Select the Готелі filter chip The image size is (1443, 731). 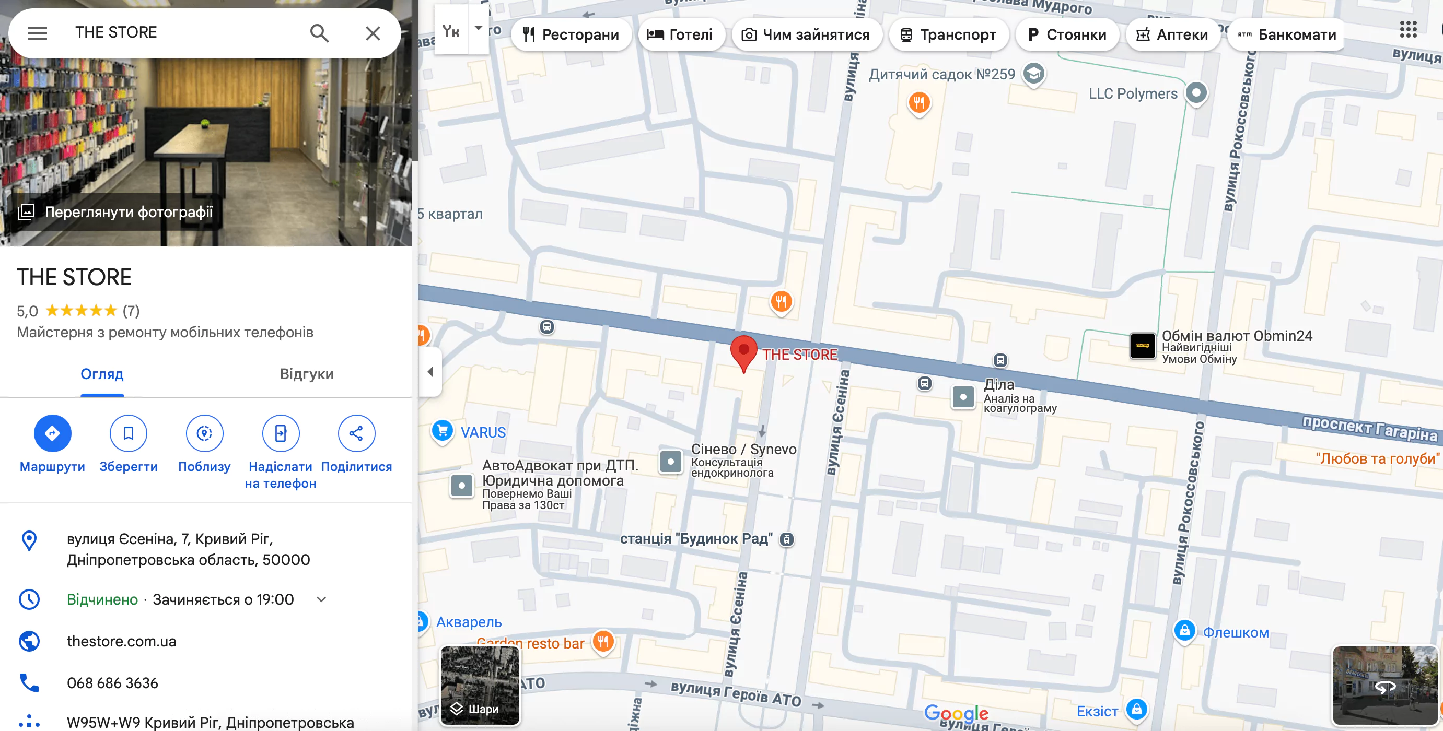pyautogui.click(x=681, y=34)
